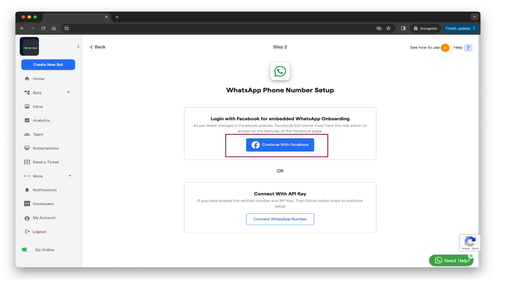The height and width of the screenshot is (296, 512).
Task: Click the Help question mark icon
Action: coord(468,47)
